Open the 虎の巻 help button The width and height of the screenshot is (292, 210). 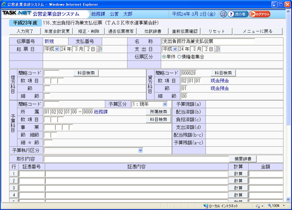[x=238, y=14]
